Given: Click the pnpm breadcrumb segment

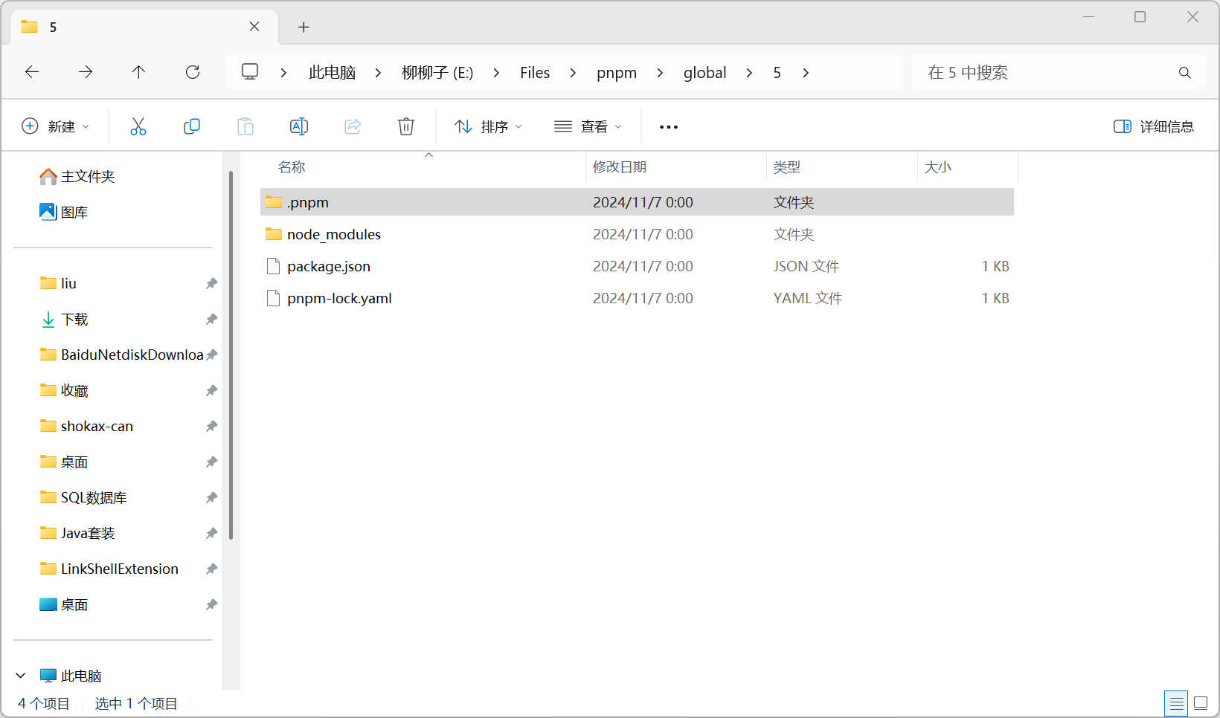Looking at the screenshot, I should click(x=617, y=73).
